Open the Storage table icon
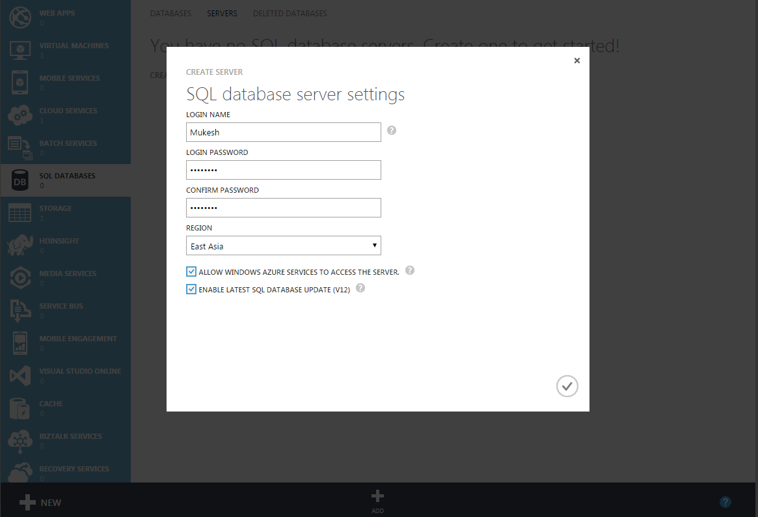Screen dimensions: 758x517 click(x=20, y=213)
